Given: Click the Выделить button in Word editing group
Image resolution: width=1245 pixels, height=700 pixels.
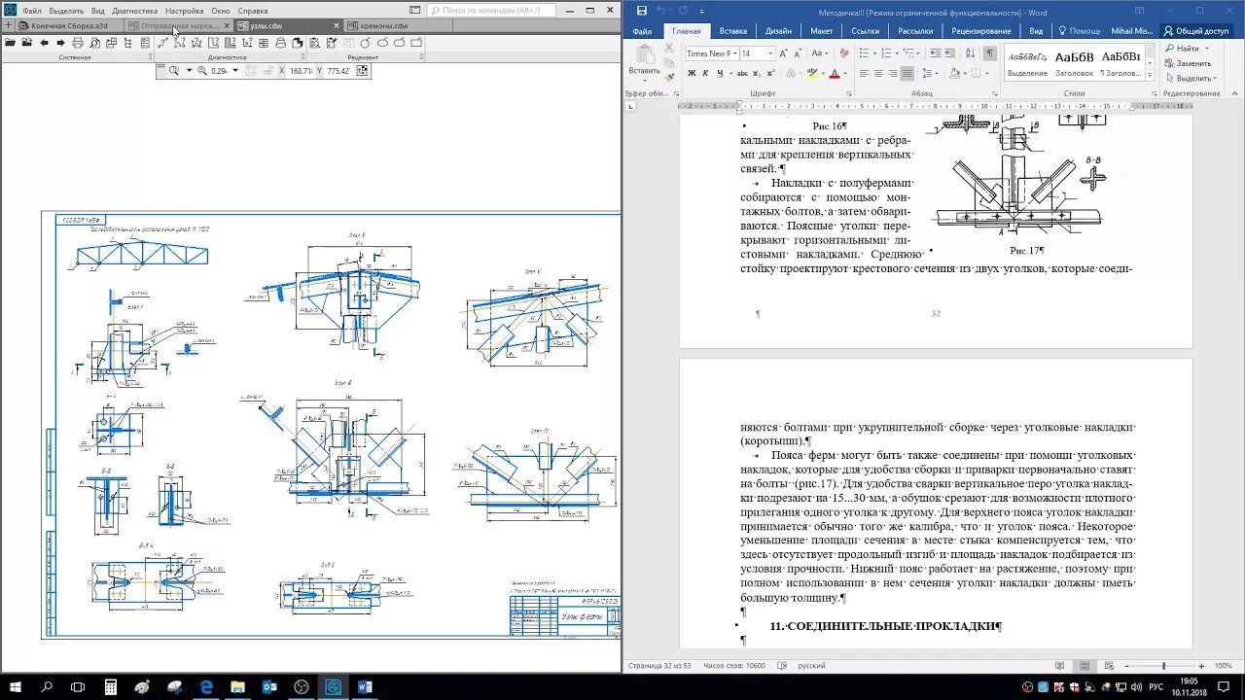Looking at the screenshot, I should (1189, 78).
